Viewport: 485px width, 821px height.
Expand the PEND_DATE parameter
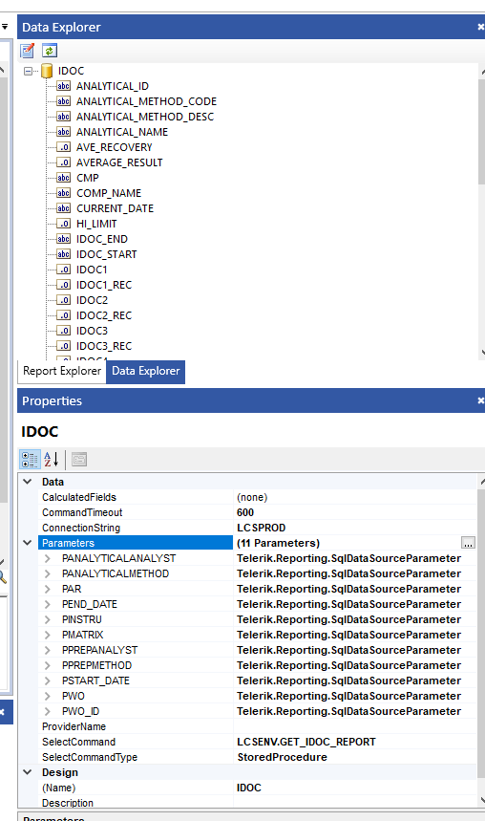[x=48, y=604]
